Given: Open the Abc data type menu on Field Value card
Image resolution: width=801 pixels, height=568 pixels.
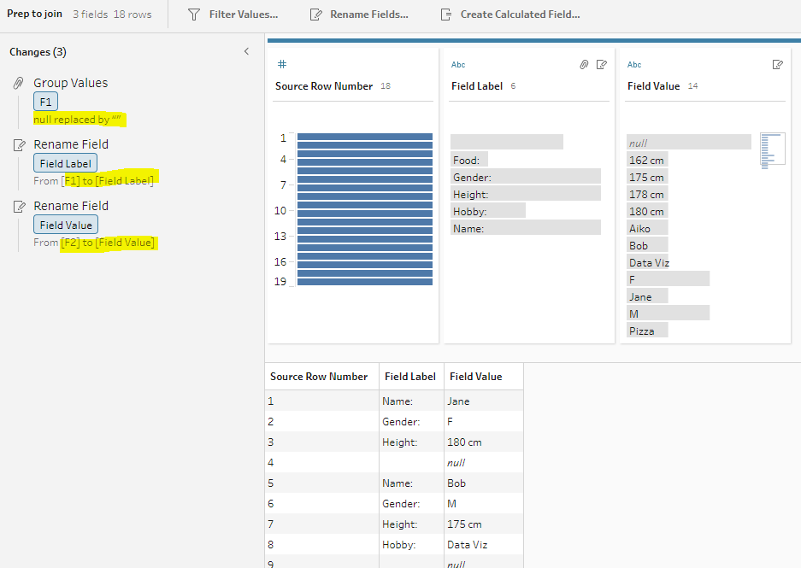Looking at the screenshot, I should tap(634, 65).
